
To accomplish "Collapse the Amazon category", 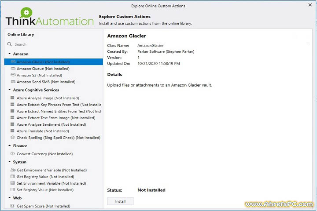I will (10, 54).
